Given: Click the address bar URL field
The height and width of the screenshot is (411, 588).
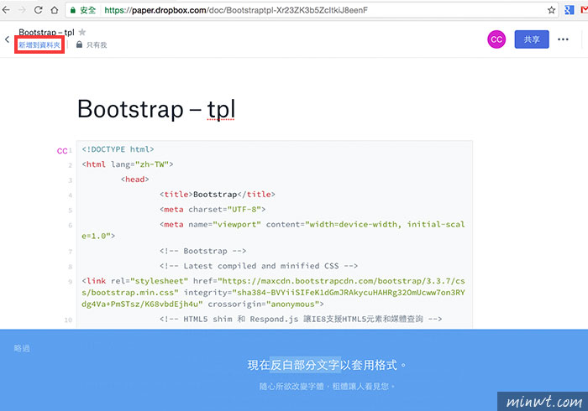Looking at the screenshot, I should pyautogui.click(x=312, y=10).
